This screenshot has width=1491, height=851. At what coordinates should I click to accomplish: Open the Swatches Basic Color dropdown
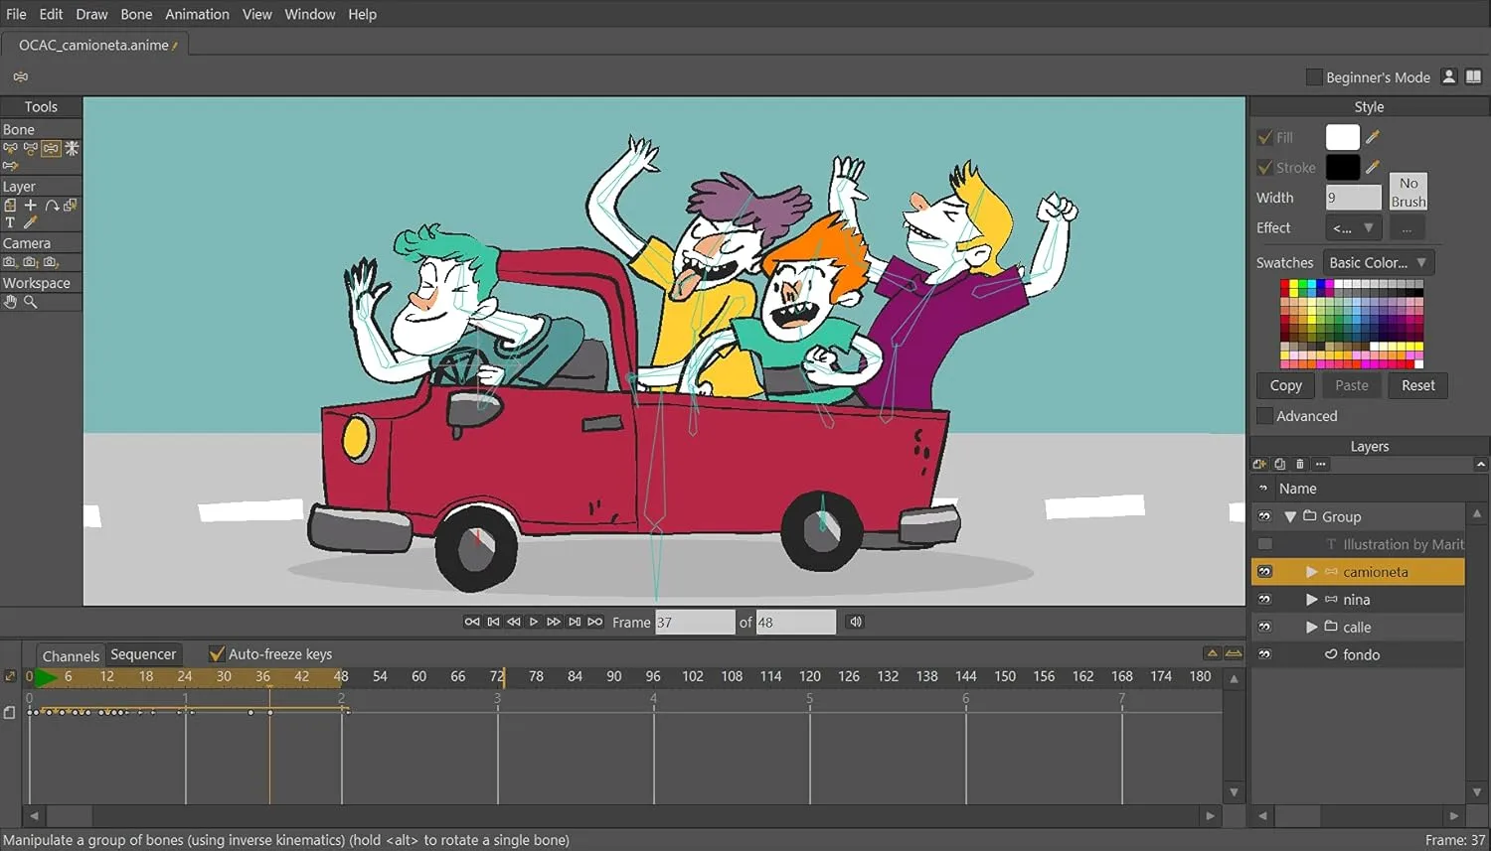tap(1378, 262)
